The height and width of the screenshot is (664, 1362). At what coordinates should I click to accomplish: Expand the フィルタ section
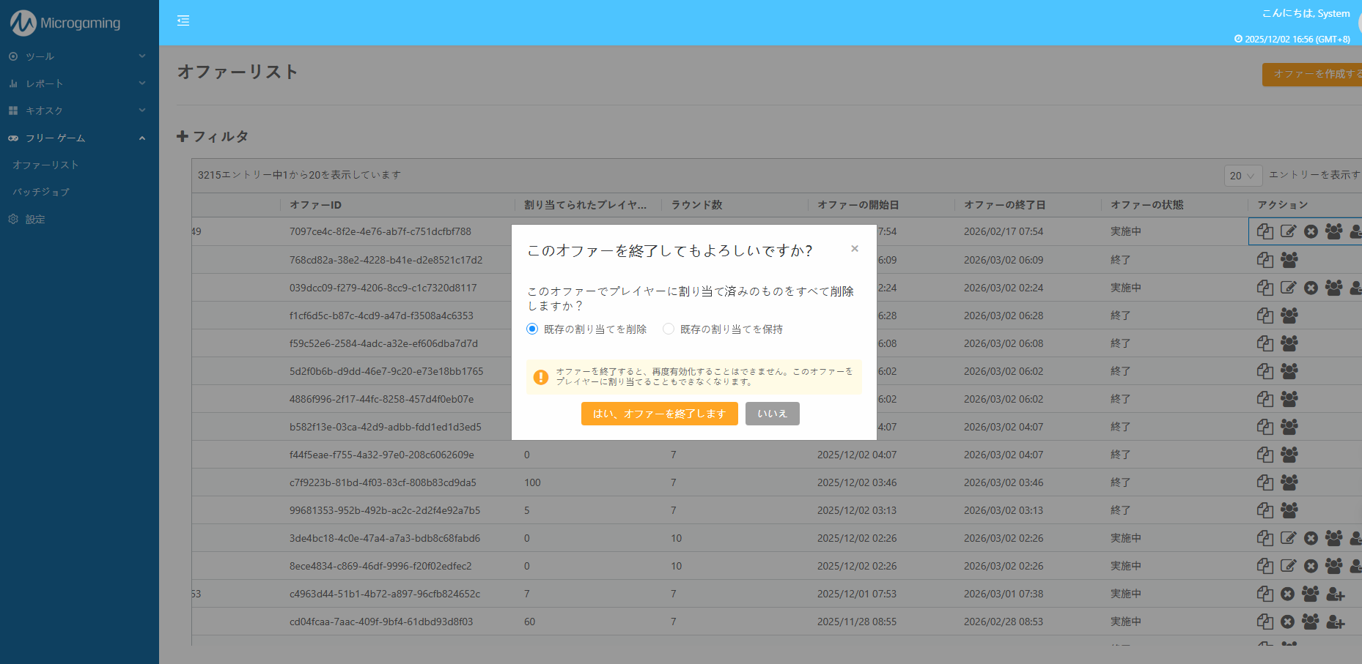213,136
